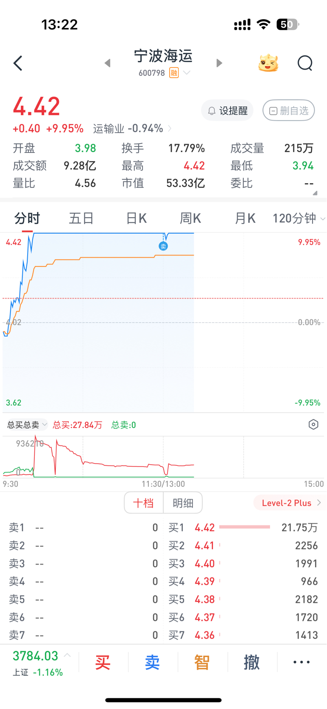Tap the orange 融 margin badge
Viewport: 327px width, 709px height.
[173, 73]
